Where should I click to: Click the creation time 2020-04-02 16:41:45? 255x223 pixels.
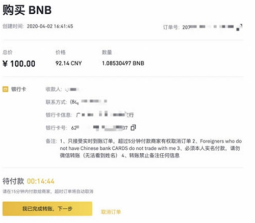click(x=50, y=26)
